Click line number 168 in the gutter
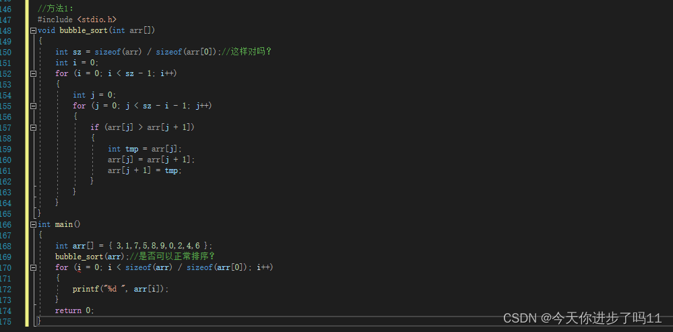This screenshot has height=332, width=673. (x=6, y=246)
